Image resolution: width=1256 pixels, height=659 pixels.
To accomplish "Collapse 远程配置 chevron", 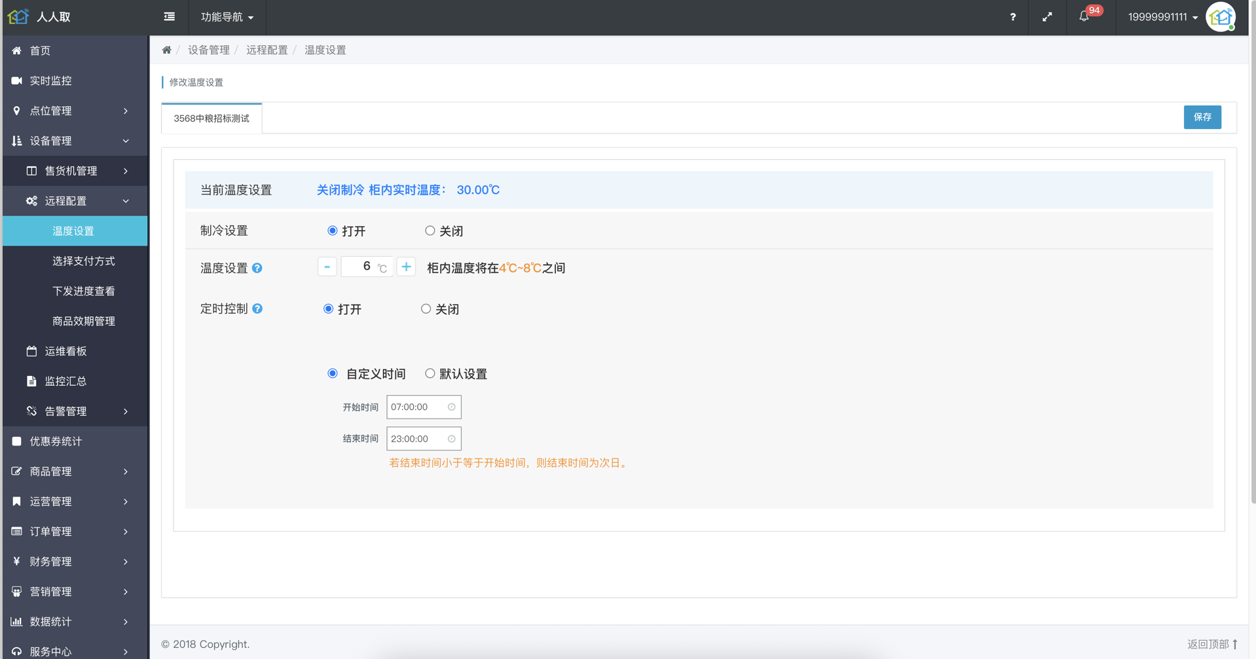I will [x=126, y=201].
